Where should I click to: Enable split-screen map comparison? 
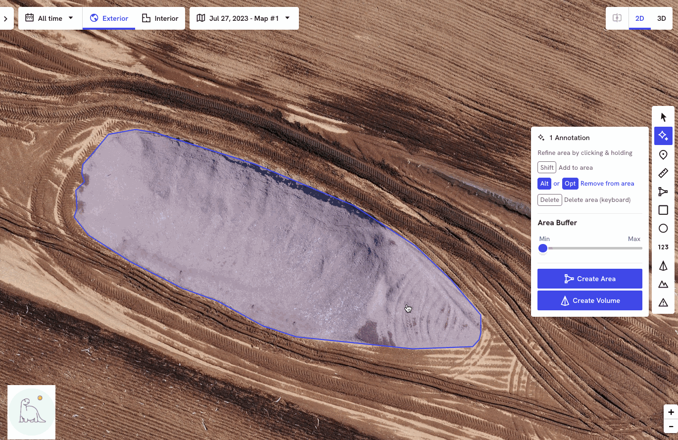(x=617, y=18)
